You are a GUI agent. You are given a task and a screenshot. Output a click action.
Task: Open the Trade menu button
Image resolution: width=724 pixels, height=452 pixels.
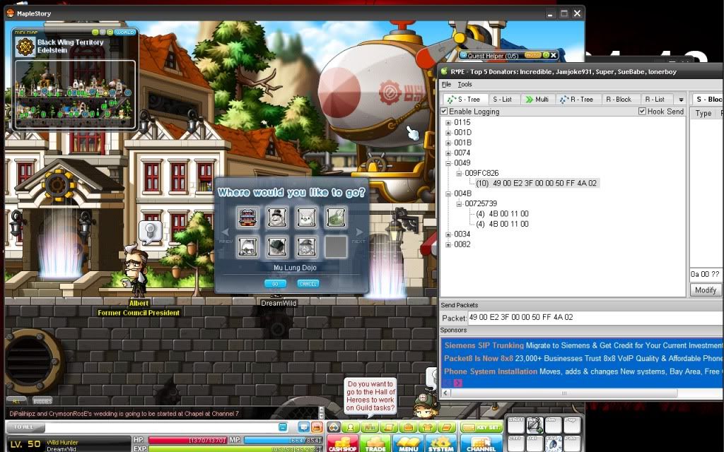(375, 444)
